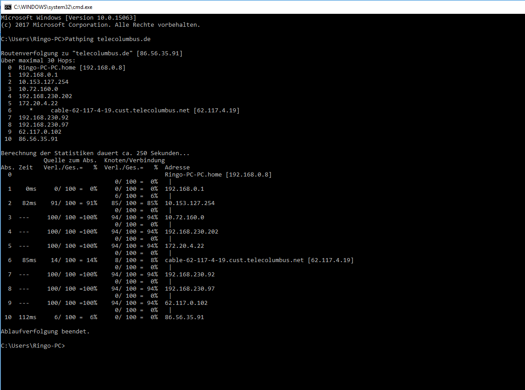This screenshot has width=525, height=390.
Task: Click the 112ms time in statistics row 10
Action: pos(28,317)
